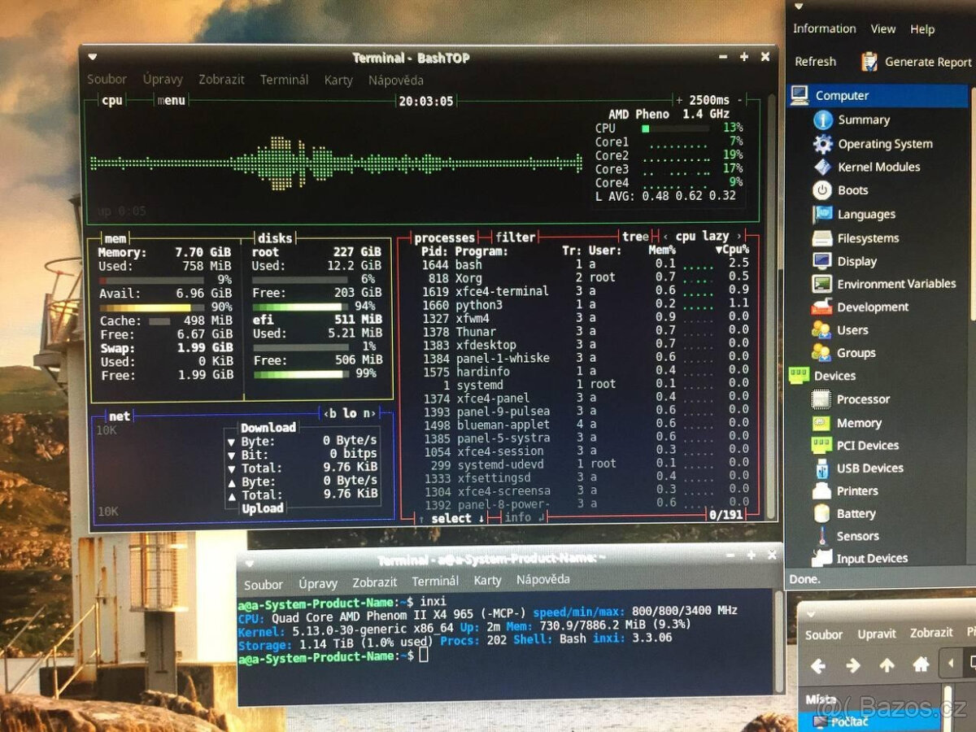The image size is (976, 732).
Task: Open the Karty menu in the BashTOP terminal
Action: [x=338, y=80]
